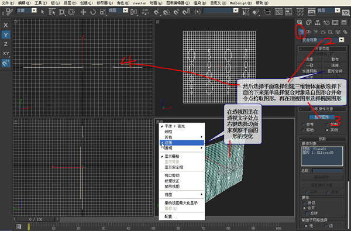Click the 图形合并 (ShapeMerge) button
This screenshot has width=351, height=231.
(x=335, y=71)
